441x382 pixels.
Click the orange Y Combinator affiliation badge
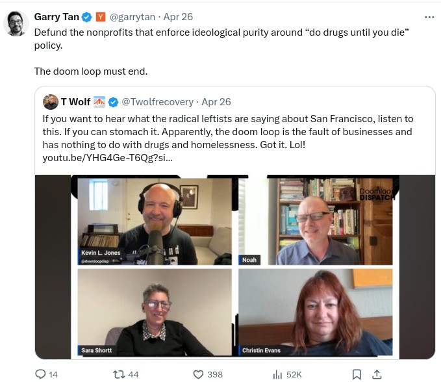pos(101,17)
